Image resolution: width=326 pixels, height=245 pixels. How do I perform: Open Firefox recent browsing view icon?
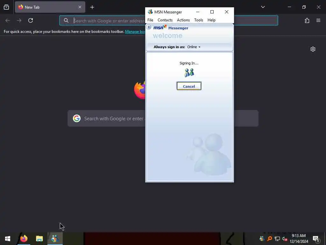[6, 7]
